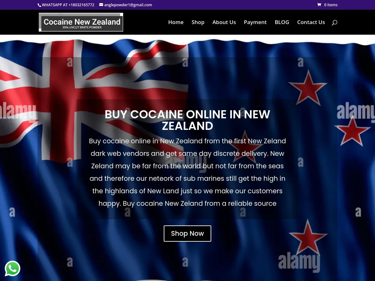375x281 pixels.
Task: Click the phone icon in the top bar
Action: pyautogui.click(x=39, y=5)
